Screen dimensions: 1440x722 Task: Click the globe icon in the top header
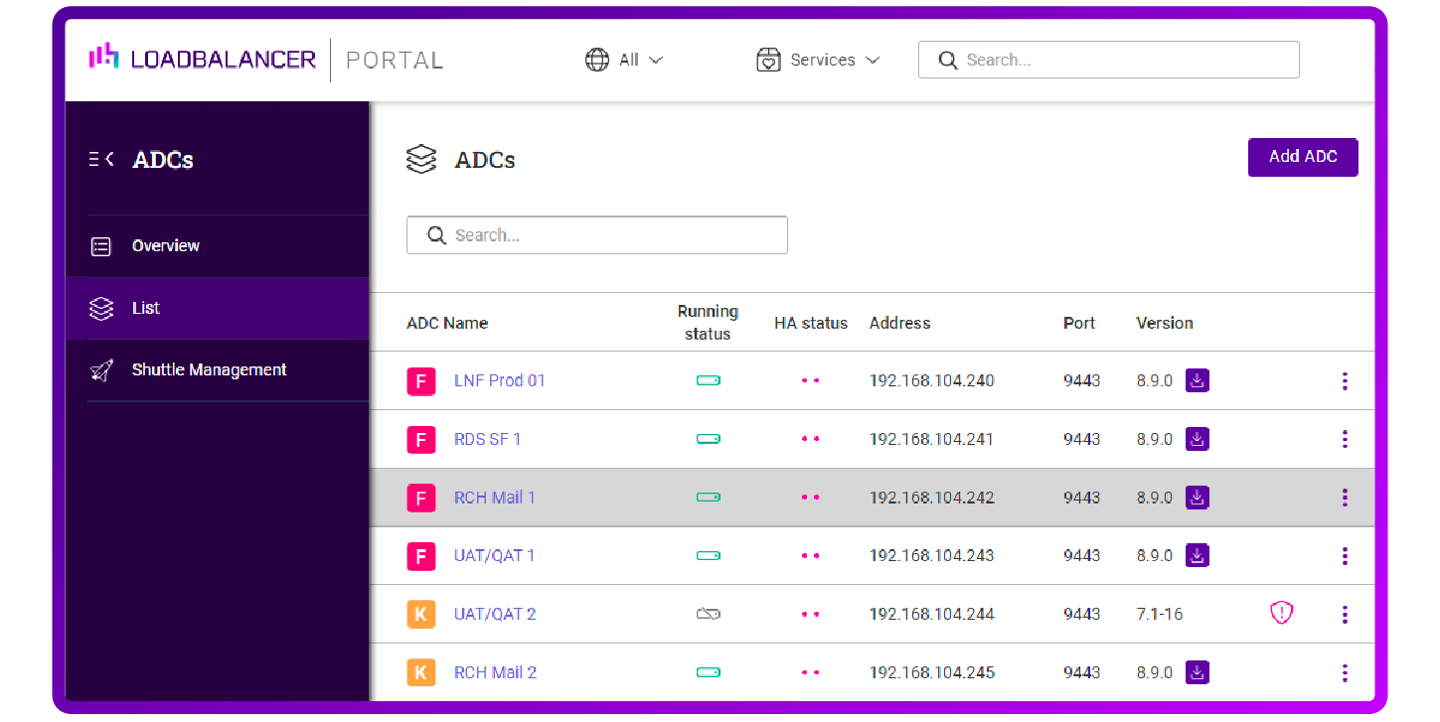click(597, 60)
